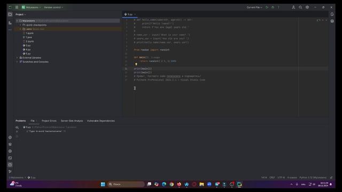Expand the .venv library root folder
The image size is (342, 192).
[20, 29]
